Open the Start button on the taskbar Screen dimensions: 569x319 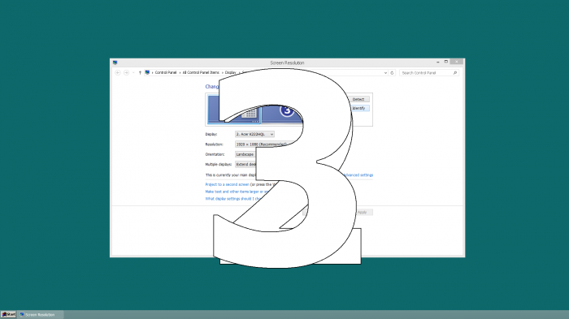tap(8, 314)
